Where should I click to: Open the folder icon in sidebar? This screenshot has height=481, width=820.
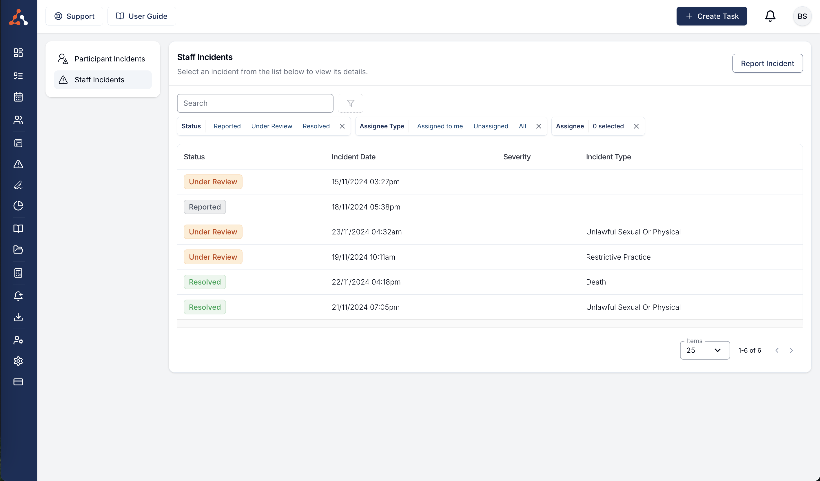pyautogui.click(x=18, y=249)
